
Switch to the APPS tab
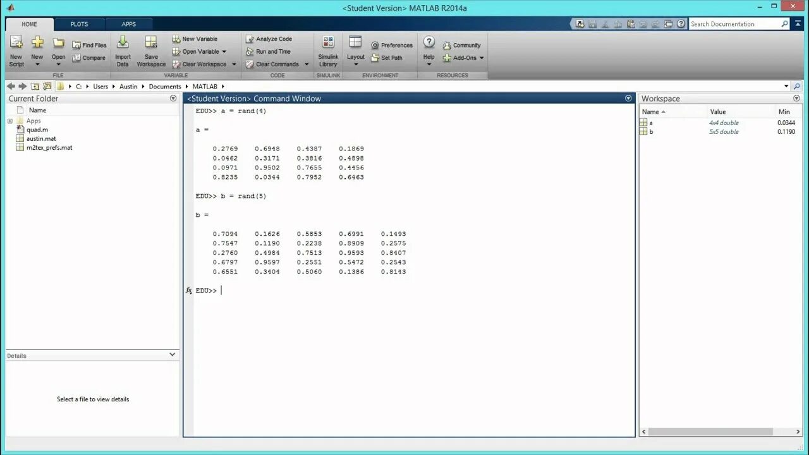coord(129,25)
